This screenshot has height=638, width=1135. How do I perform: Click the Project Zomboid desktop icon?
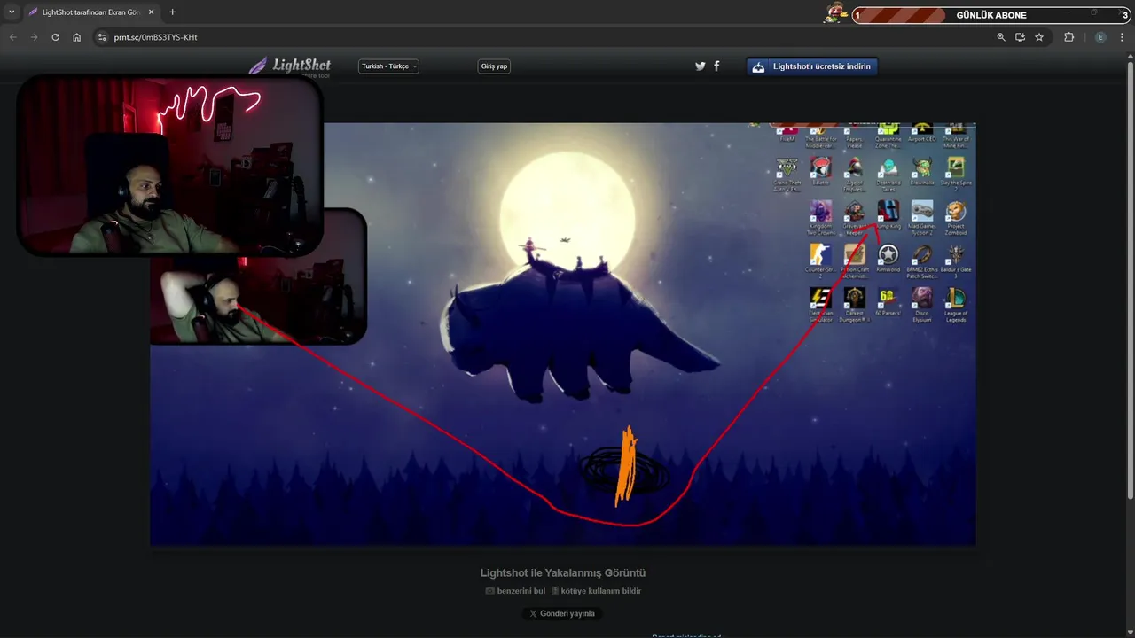[x=956, y=218]
